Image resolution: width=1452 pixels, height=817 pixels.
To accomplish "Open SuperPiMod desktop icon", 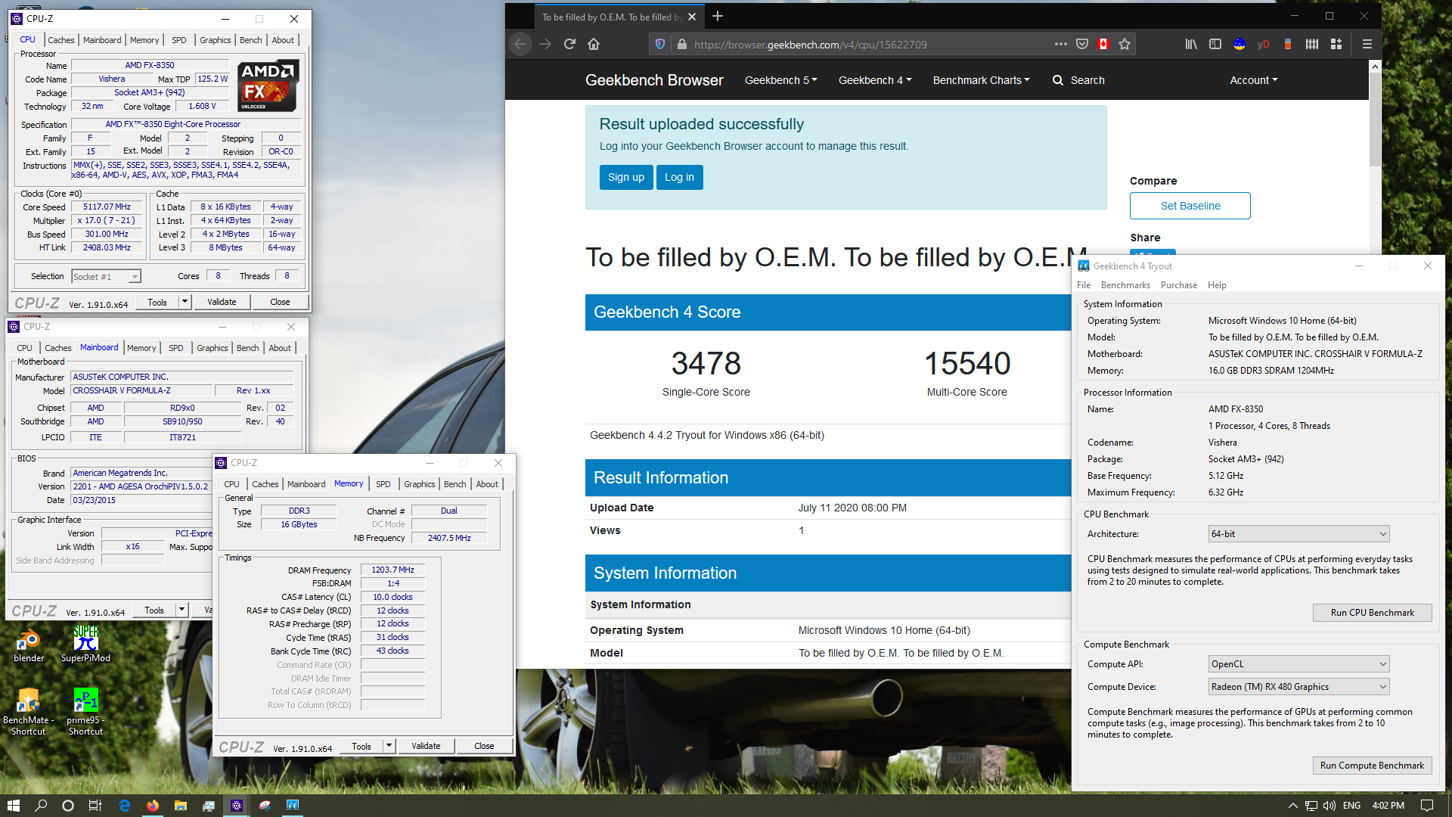I will click(x=85, y=645).
